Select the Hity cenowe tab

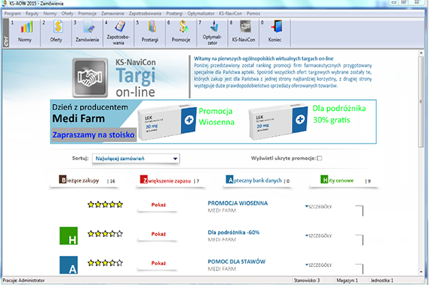(343, 180)
